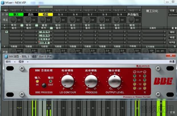Click the 重置 reset button
The height and width of the screenshot is (116, 177).
(174, 28)
